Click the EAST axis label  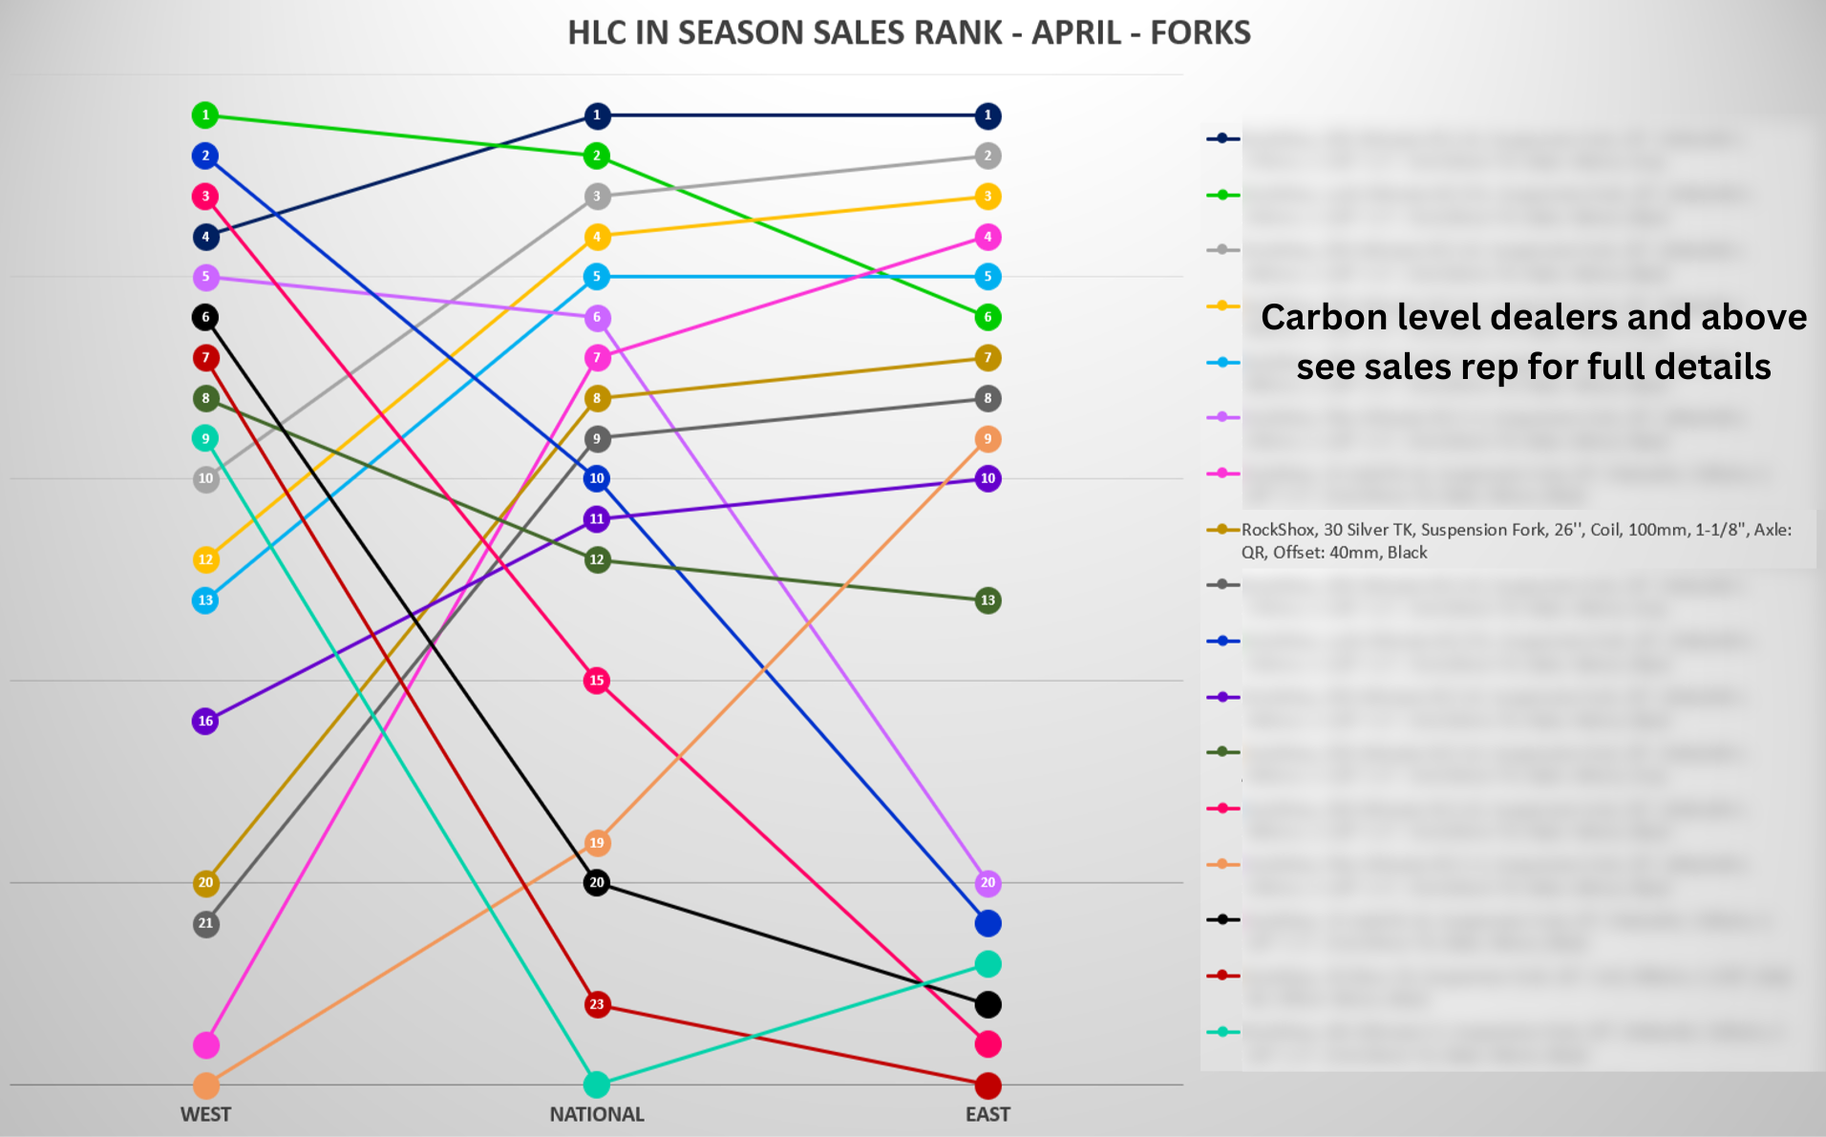coord(987,1114)
